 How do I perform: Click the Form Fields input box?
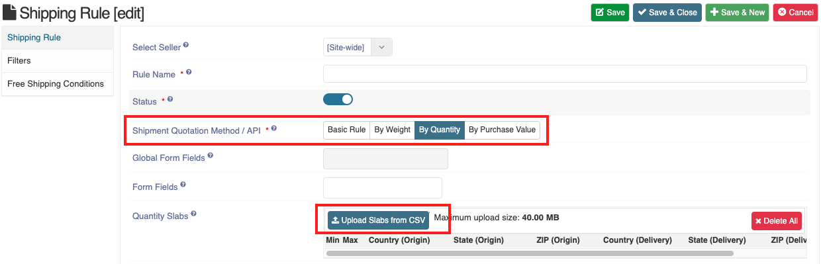[382, 187]
